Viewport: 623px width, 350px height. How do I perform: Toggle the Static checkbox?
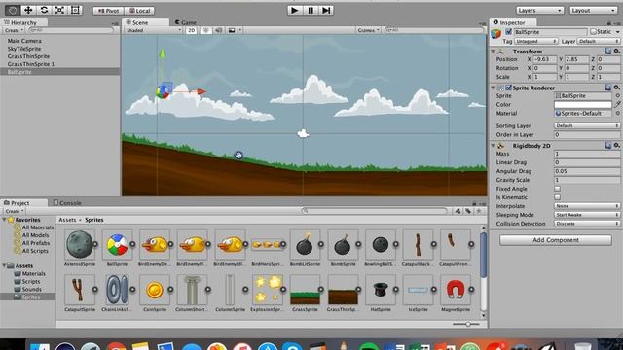[593, 32]
